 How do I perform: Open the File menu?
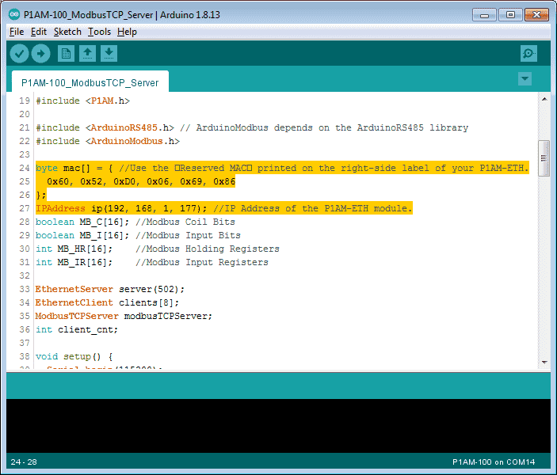17,32
